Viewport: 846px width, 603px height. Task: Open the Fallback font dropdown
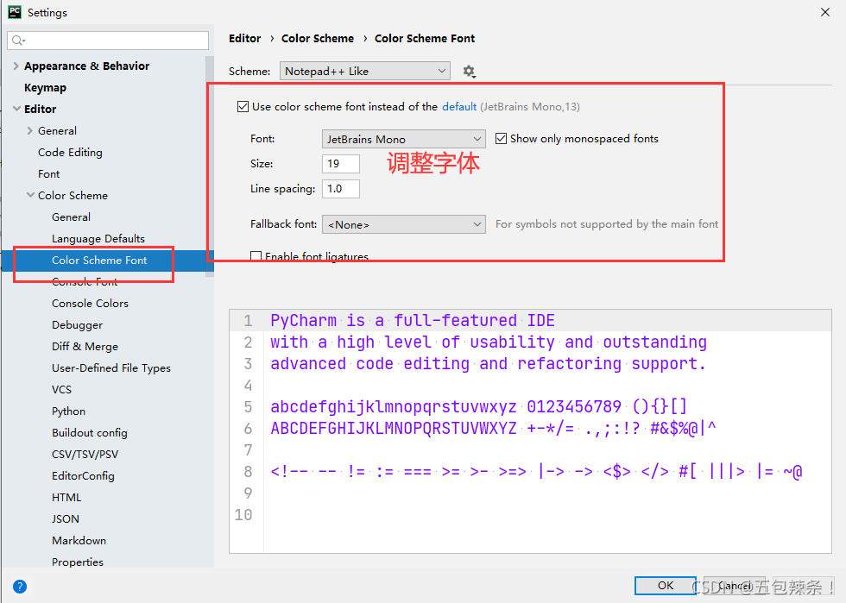click(x=404, y=224)
